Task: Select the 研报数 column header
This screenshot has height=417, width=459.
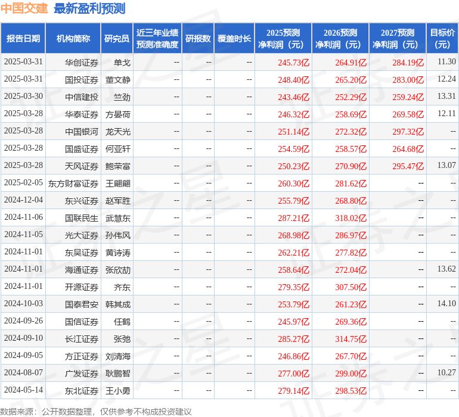Action: pos(198,38)
